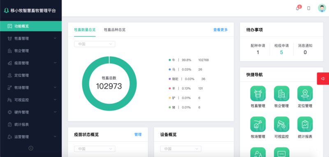Click the 快捷导航 panel heading

pos(255,75)
